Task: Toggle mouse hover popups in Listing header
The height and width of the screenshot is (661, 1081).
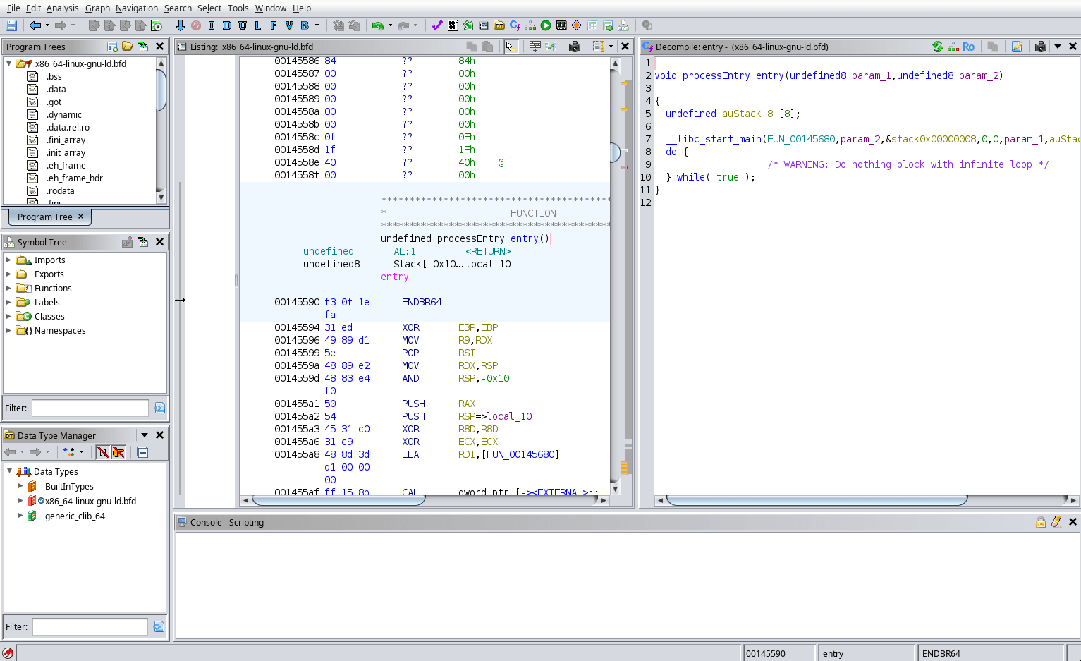Action: point(511,47)
